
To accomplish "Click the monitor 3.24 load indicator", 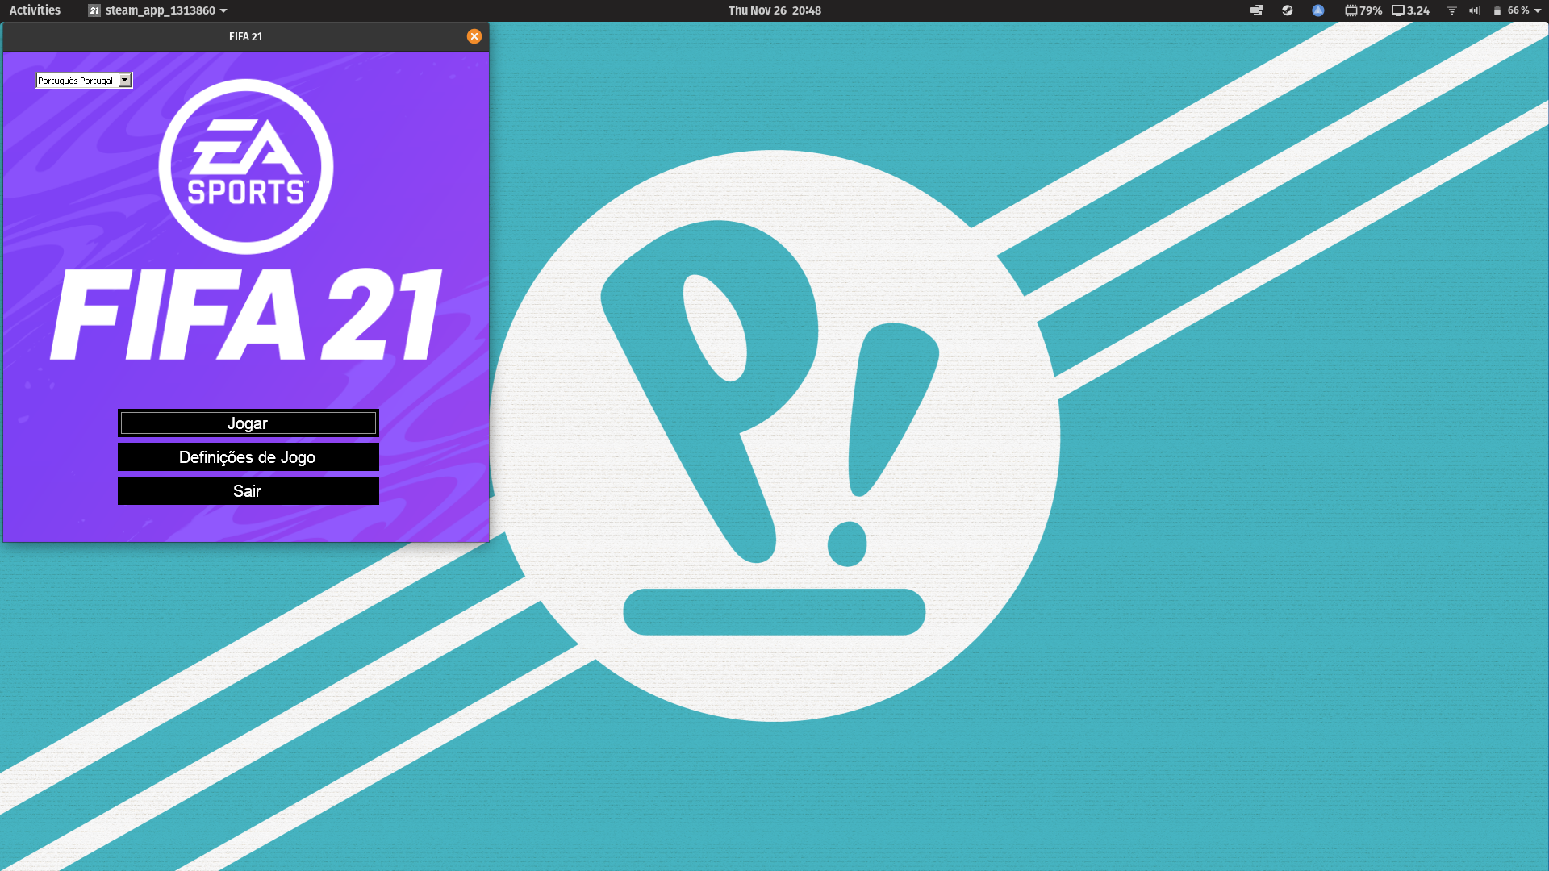I will click(x=1410, y=10).
